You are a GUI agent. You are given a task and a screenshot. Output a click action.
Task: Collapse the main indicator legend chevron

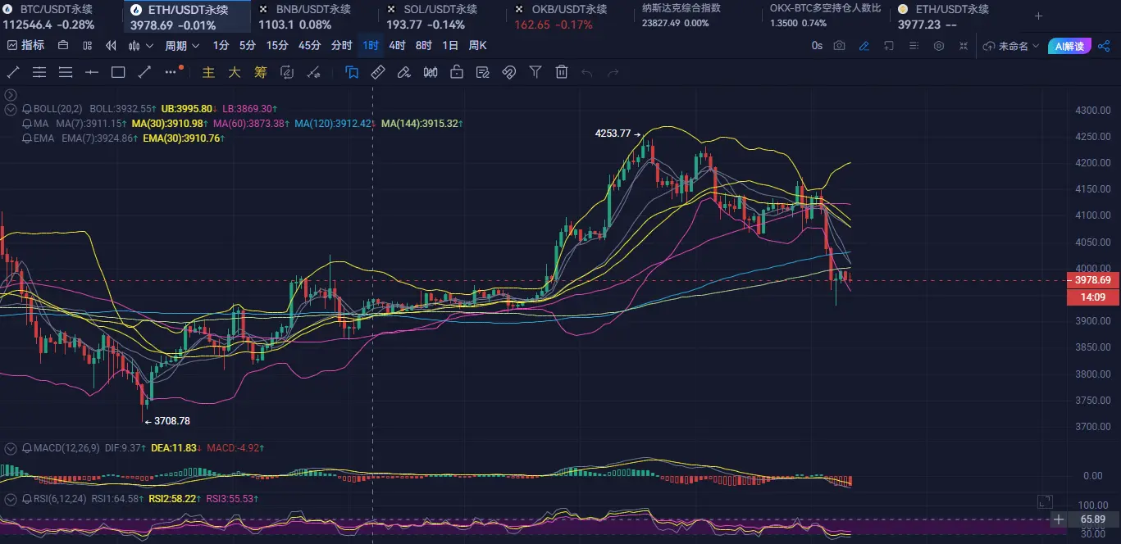pos(11,109)
